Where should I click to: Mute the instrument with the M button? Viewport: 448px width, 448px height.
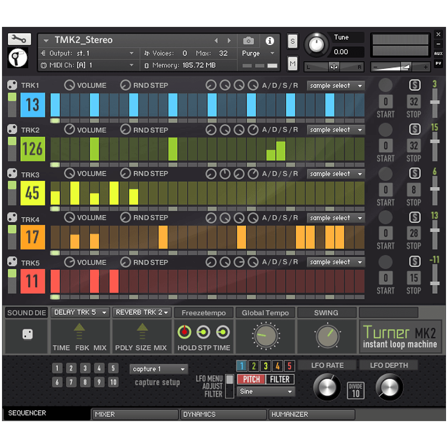coord(292,63)
